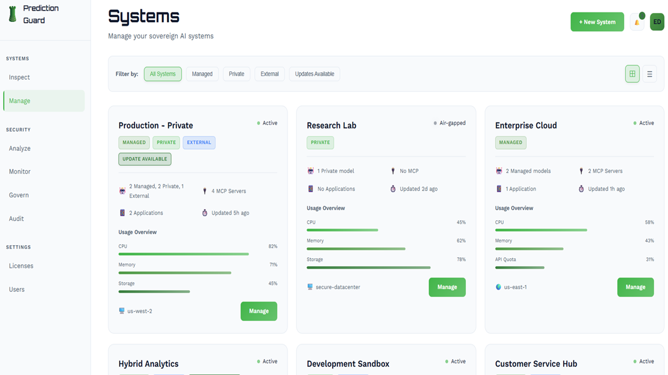Open the Development Sandbox card title
Screen dimensions: 668x375
(348, 364)
